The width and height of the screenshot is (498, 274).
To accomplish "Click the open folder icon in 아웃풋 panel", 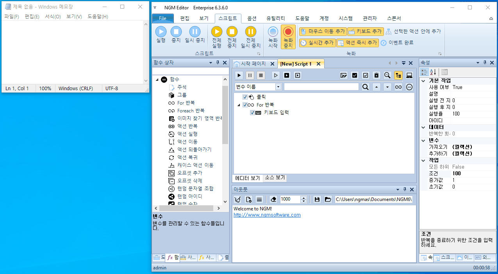I will (328, 199).
